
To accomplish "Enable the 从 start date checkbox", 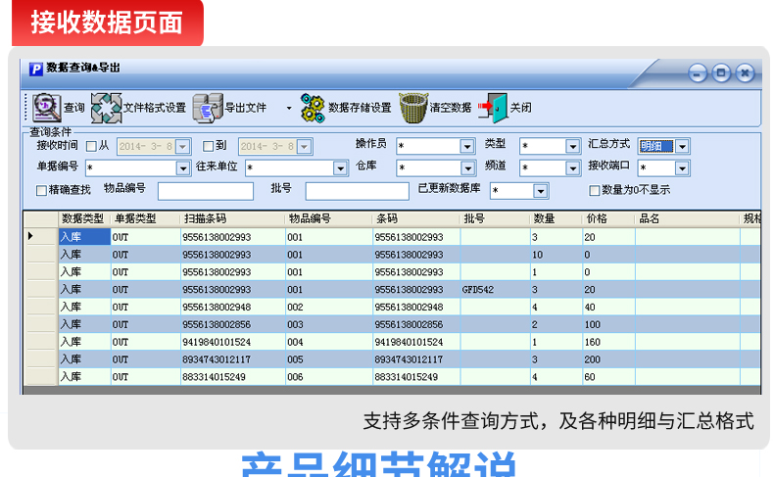I will [x=91, y=146].
